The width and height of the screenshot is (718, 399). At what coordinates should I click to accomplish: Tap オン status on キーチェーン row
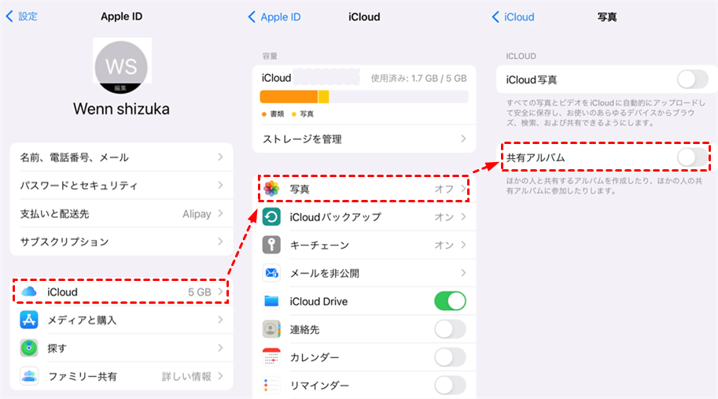444,245
